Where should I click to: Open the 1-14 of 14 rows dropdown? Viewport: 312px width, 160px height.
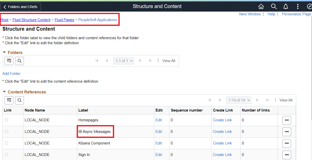pos(238,100)
